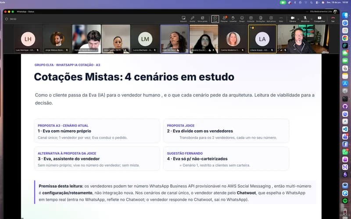Click the Compartilhar share screen button
351x219 pixels.
(x=319, y=19)
